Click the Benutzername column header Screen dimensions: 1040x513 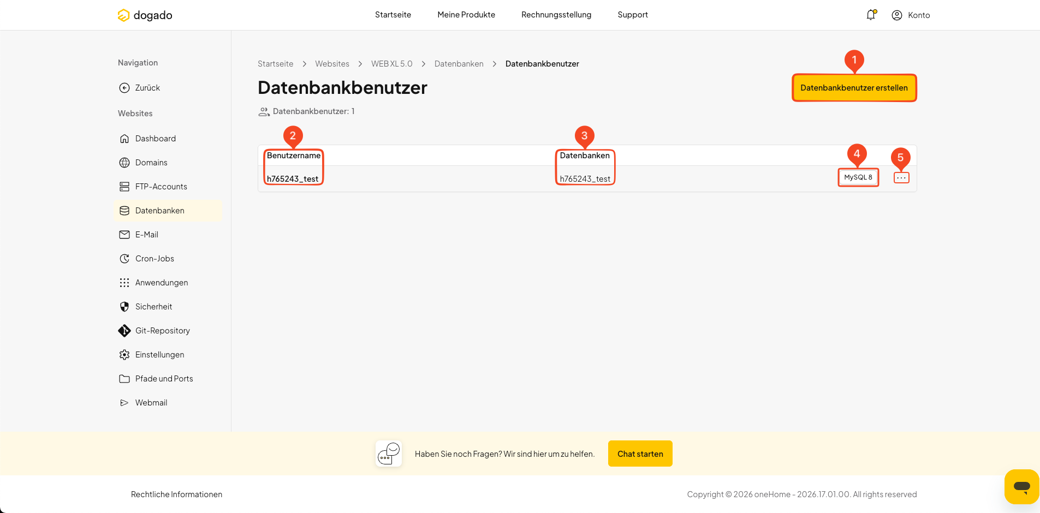tap(294, 156)
